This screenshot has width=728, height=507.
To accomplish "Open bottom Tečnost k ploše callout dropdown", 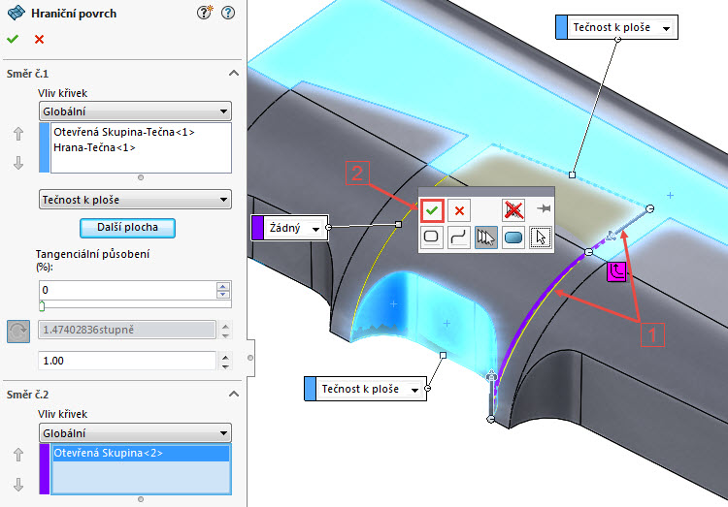I will click(414, 390).
